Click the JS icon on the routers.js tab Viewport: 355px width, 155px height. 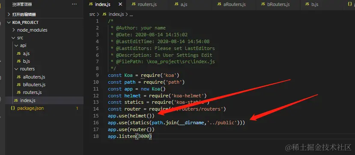click(134, 4)
